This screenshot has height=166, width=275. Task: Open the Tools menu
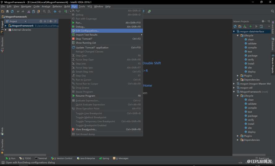click(x=82, y=7)
